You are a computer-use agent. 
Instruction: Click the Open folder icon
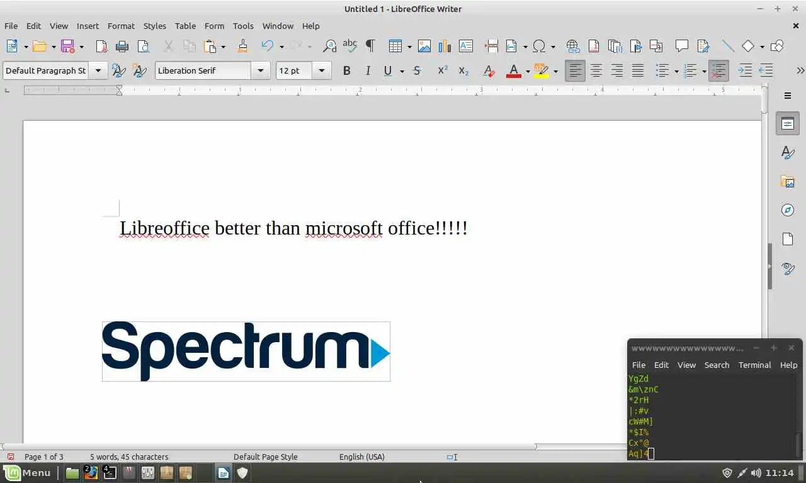40,46
